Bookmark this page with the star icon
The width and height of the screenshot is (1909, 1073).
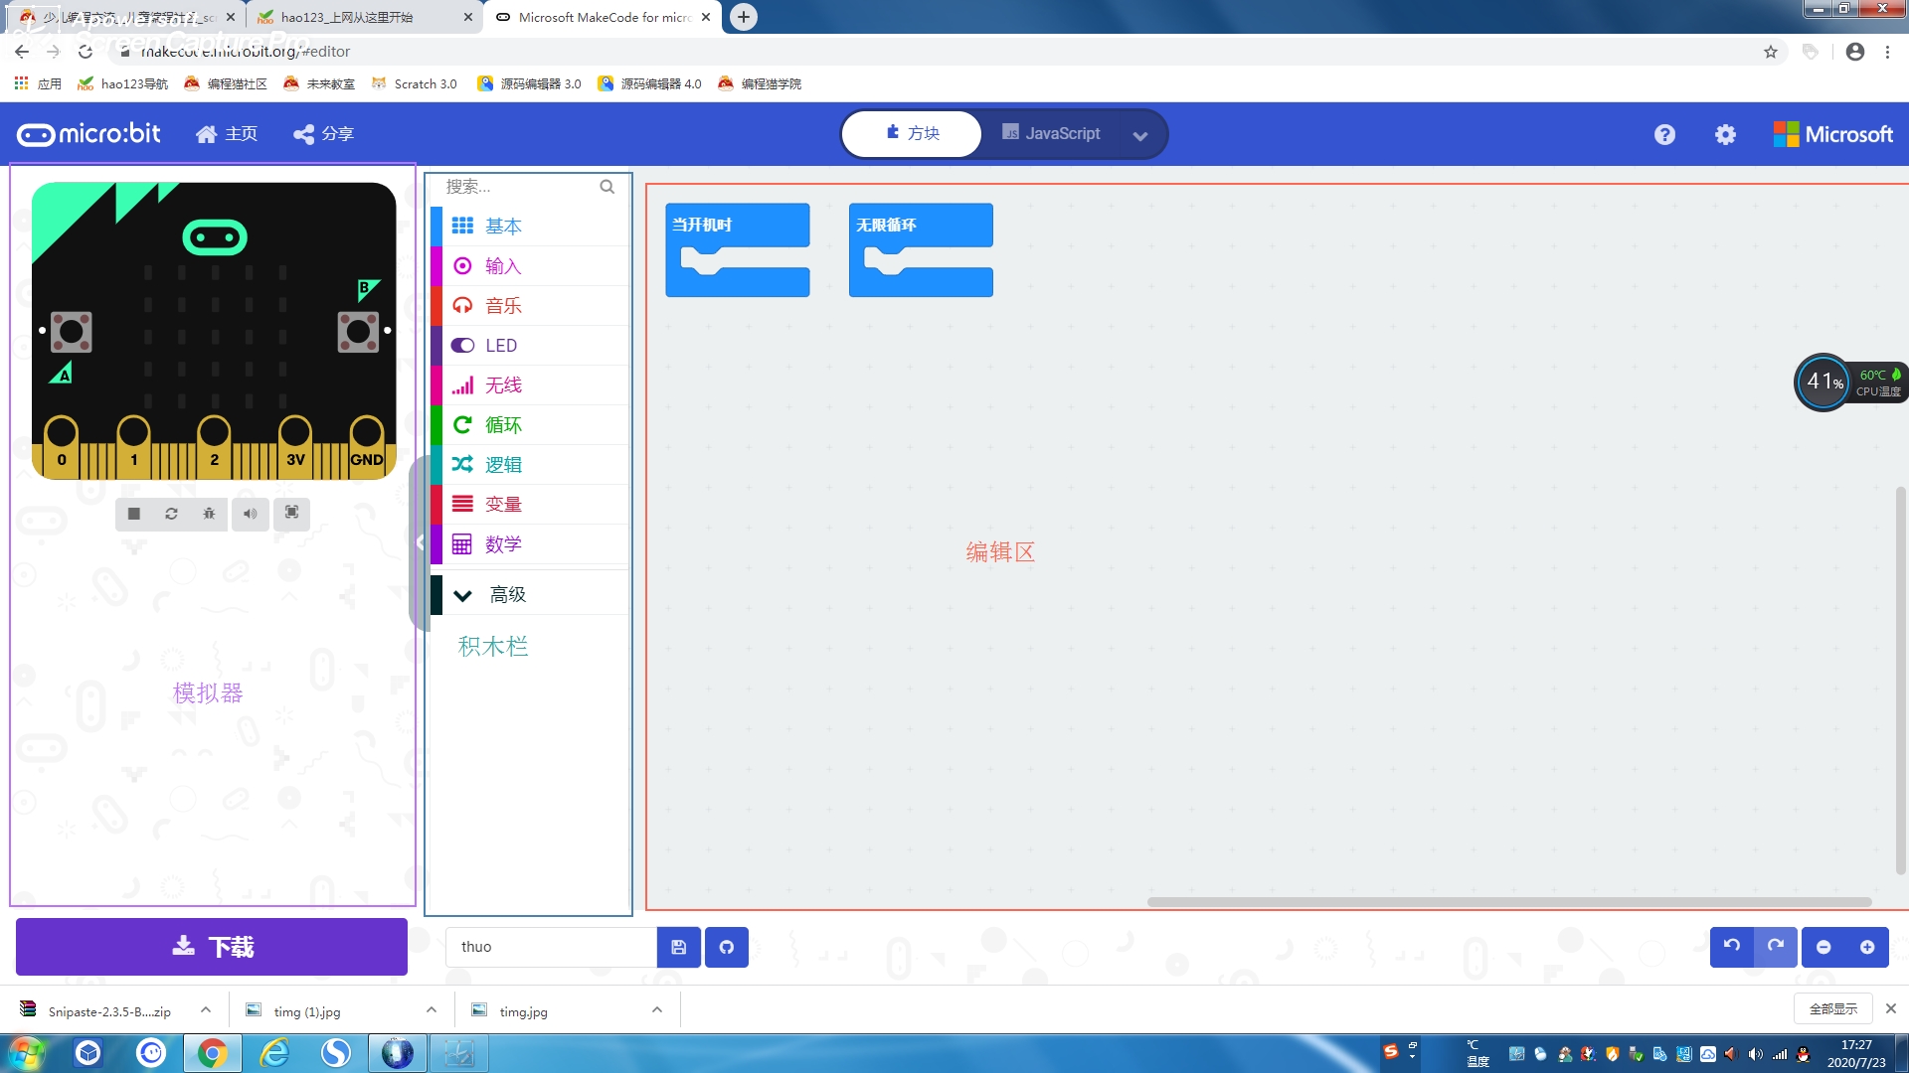pos(1771,52)
